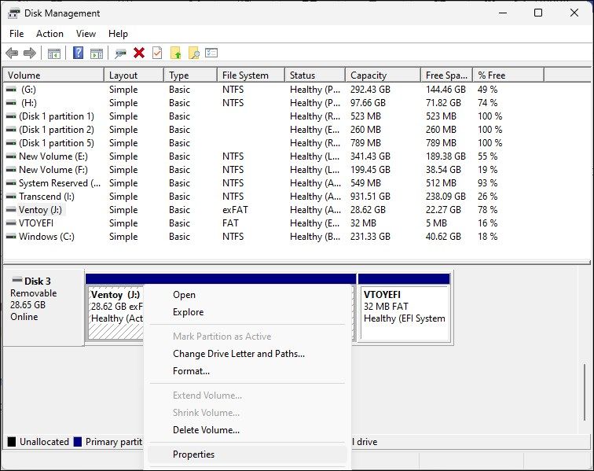Click the yellow folder green arrow icon
Viewport: 594px width, 471px height.
click(176, 53)
